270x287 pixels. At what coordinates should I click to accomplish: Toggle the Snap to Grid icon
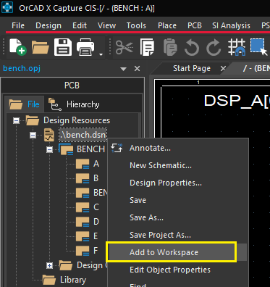pos(237,47)
